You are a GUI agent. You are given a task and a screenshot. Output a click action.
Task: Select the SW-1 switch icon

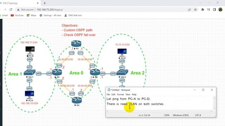[x=30, y=72]
